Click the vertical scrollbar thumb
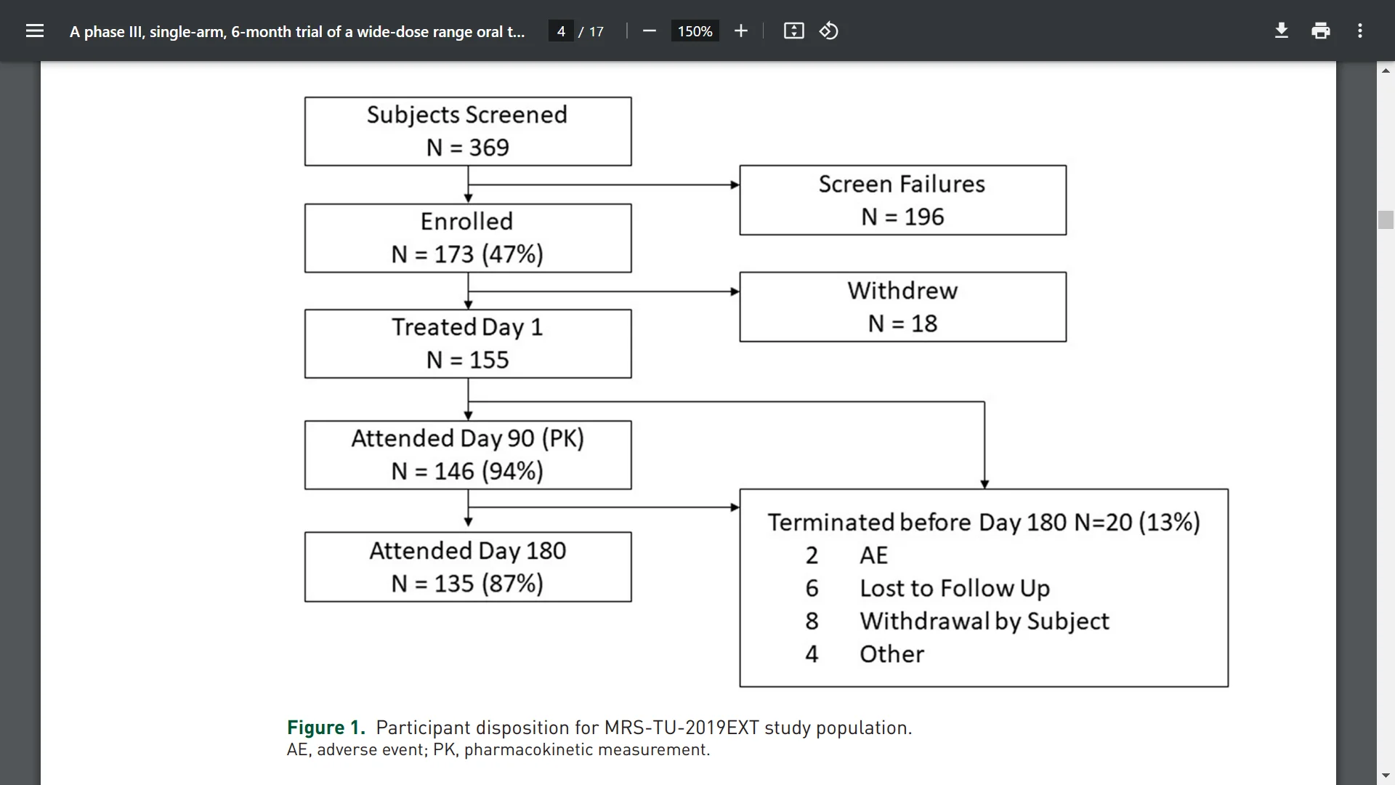 point(1386,220)
